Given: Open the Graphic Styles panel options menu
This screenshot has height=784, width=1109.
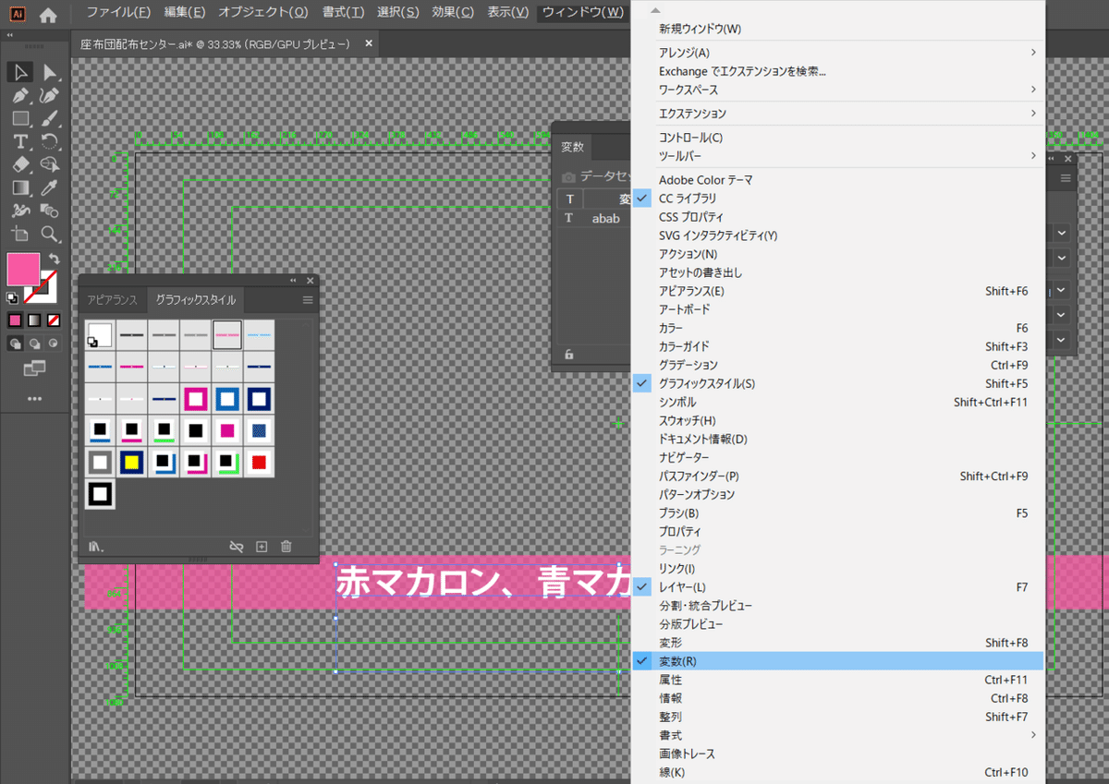Looking at the screenshot, I should [308, 300].
